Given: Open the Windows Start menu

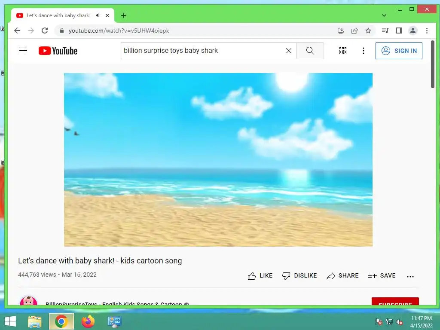Looking at the screenshot, I should pyautogui.click(x=10, y=321).
